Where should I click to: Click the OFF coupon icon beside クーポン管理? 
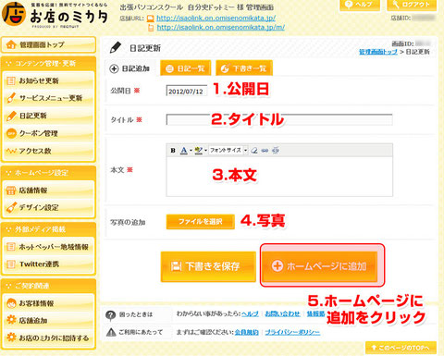point(11,133)
